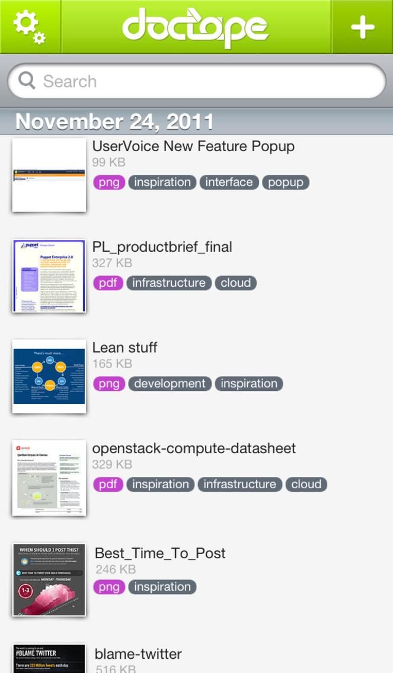
Task: Open the PL_productbrief_final document entry
Action: (x=162, y=246)
